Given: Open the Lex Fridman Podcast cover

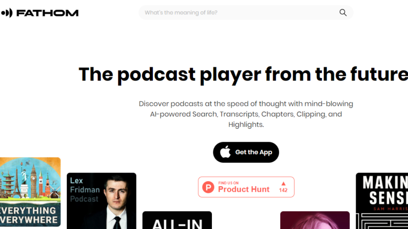Looking at the screenshot, I should tap(102, 201).
